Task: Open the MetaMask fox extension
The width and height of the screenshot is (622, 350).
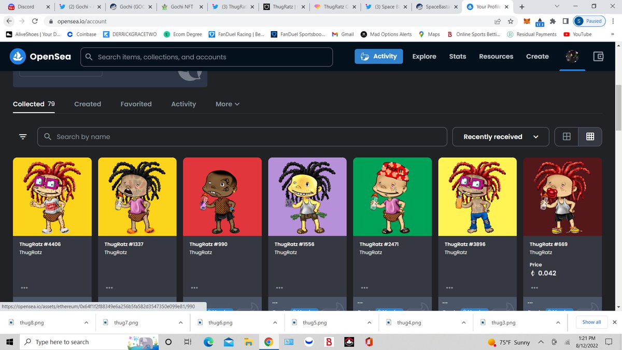Action: tap(527, 21)
